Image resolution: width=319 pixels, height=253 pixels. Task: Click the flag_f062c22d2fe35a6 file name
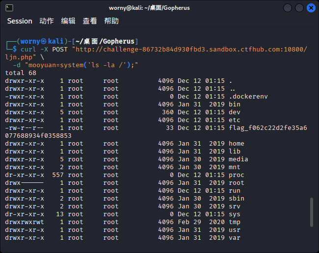(268, 128)
